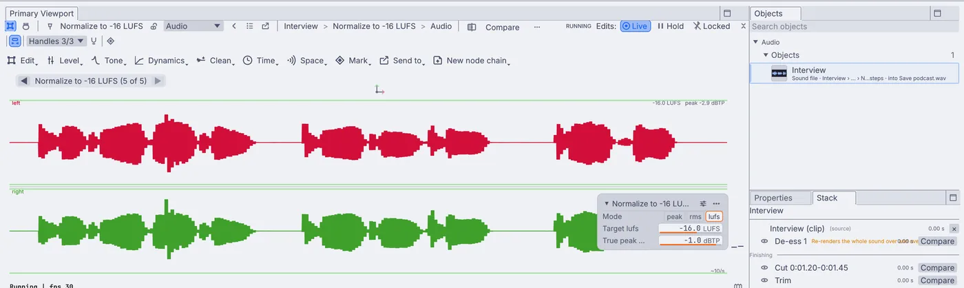Open the Dynamics menu

[161, 61]
